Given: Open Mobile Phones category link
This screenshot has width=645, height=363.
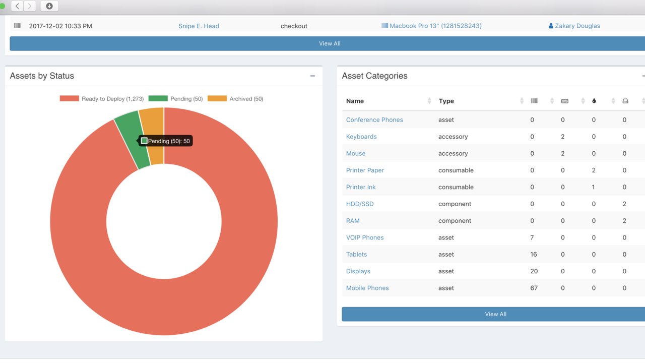Looking at the screenshot, I should (367, 288).
